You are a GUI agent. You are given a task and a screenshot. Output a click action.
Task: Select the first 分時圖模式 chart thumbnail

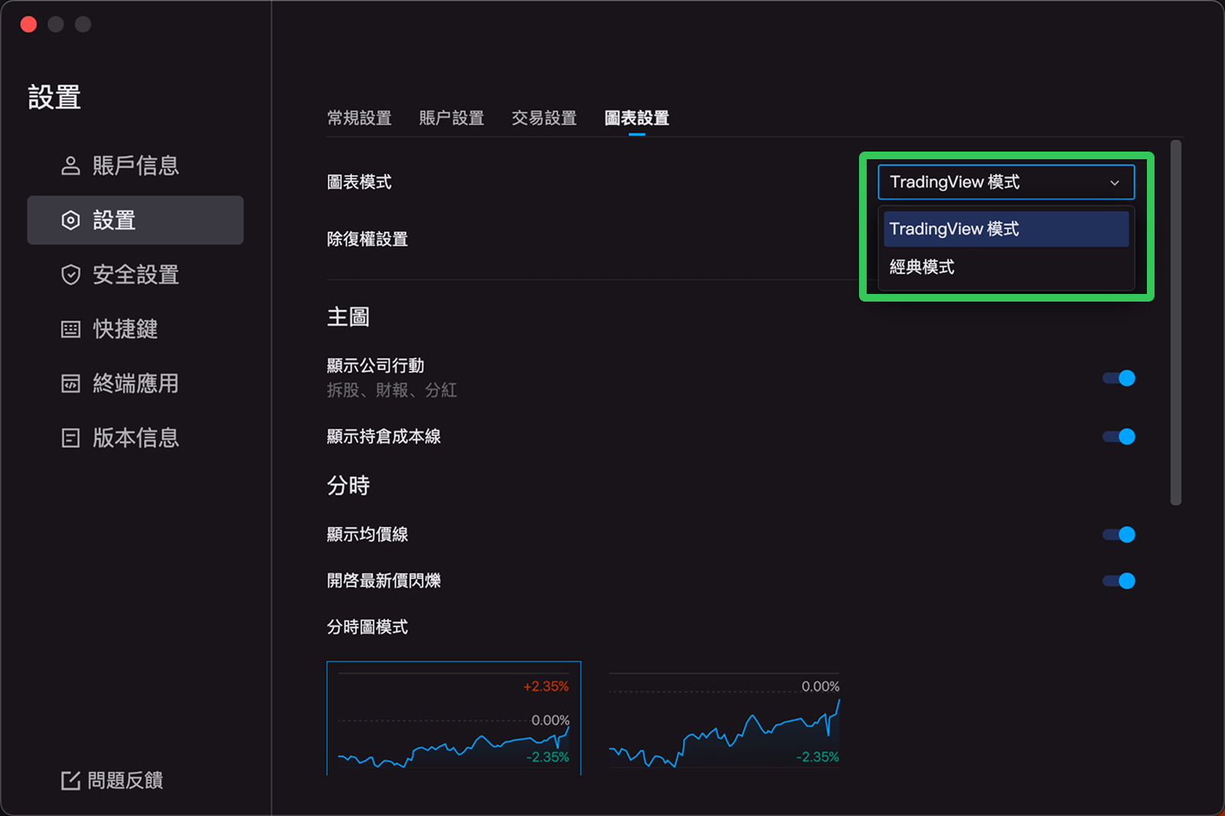click(x=453, y=720)
